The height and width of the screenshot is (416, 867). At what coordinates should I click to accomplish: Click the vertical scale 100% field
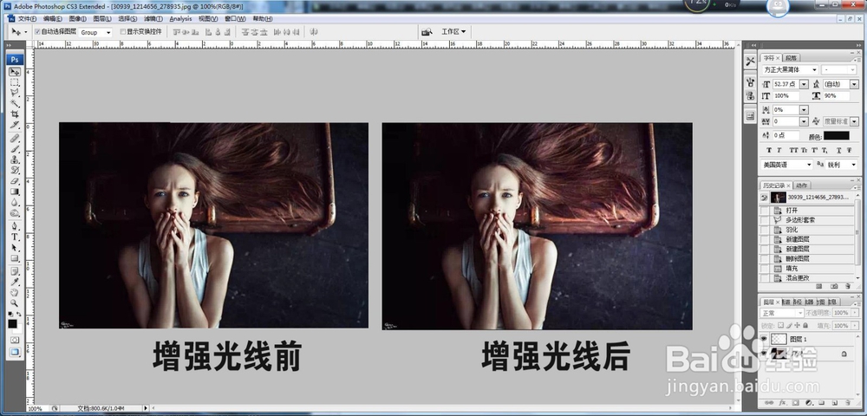tap(786, 96)
